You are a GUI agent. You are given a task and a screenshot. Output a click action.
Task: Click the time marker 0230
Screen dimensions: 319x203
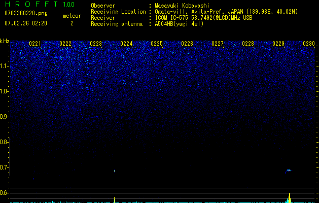click(x=309, y=44)
